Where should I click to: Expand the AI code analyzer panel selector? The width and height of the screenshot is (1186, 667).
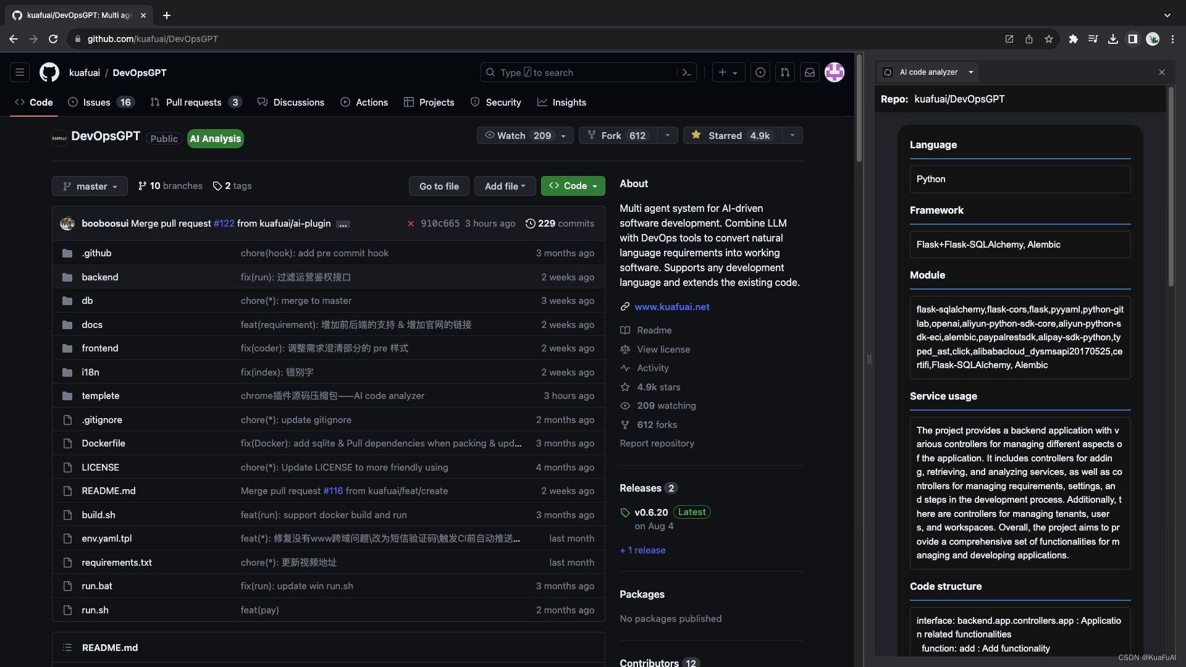tap(971, 72)
